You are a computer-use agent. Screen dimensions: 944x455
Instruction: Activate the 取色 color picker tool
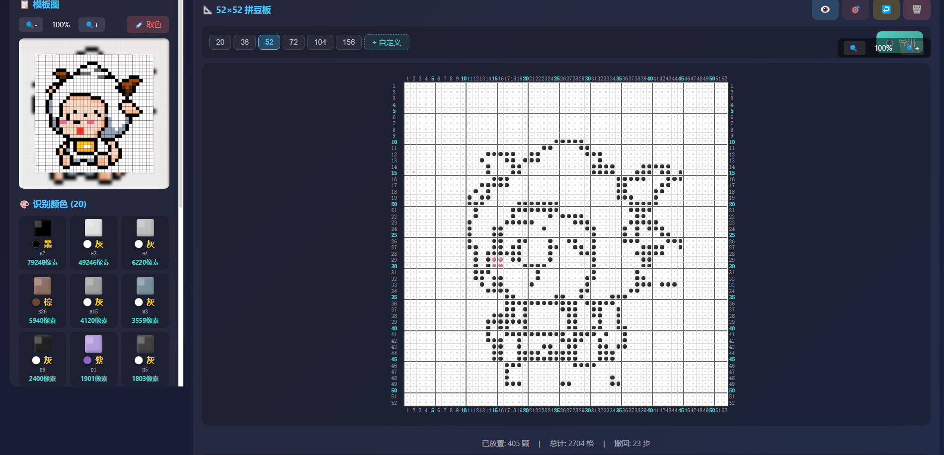(x=148, y=25)
